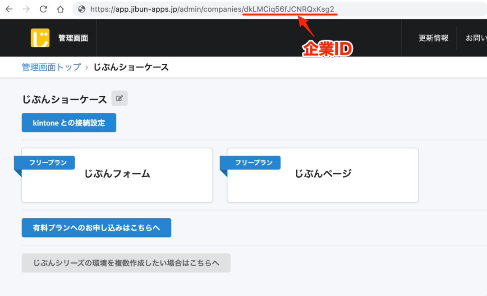
Task: Click the browser home icon
Action: (x=60, y=9)
